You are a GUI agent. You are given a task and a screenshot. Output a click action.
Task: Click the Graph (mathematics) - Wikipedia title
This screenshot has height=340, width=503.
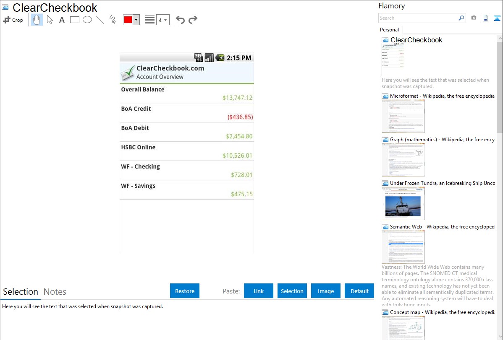[x=443, y=140]
